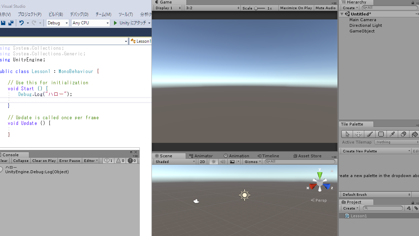Select the Tile Palette flood fill tool
This screenshot has width=419, height=236.
point(414,134)
